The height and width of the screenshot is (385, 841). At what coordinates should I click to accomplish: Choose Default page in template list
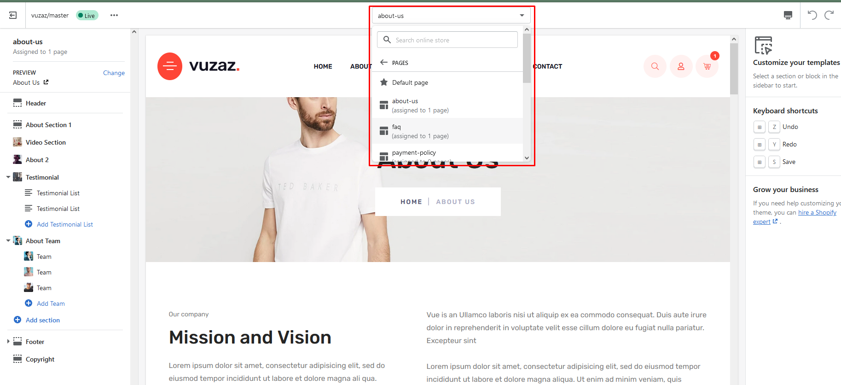point(410,82)
